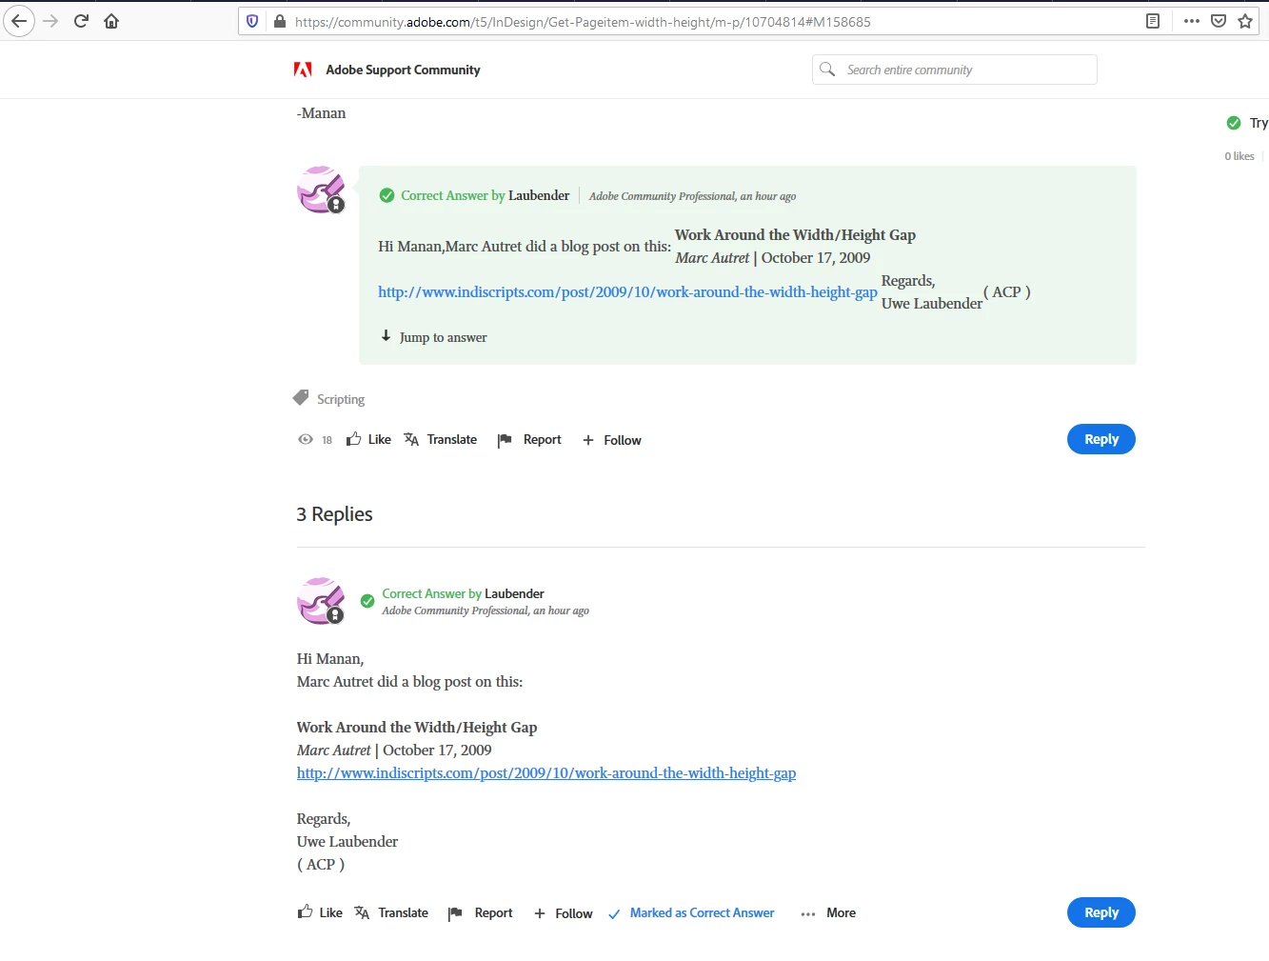Viewport: 1269px width, 961px height.
Task: Click the Like label under original post
Action: click(x=379, y=439)
